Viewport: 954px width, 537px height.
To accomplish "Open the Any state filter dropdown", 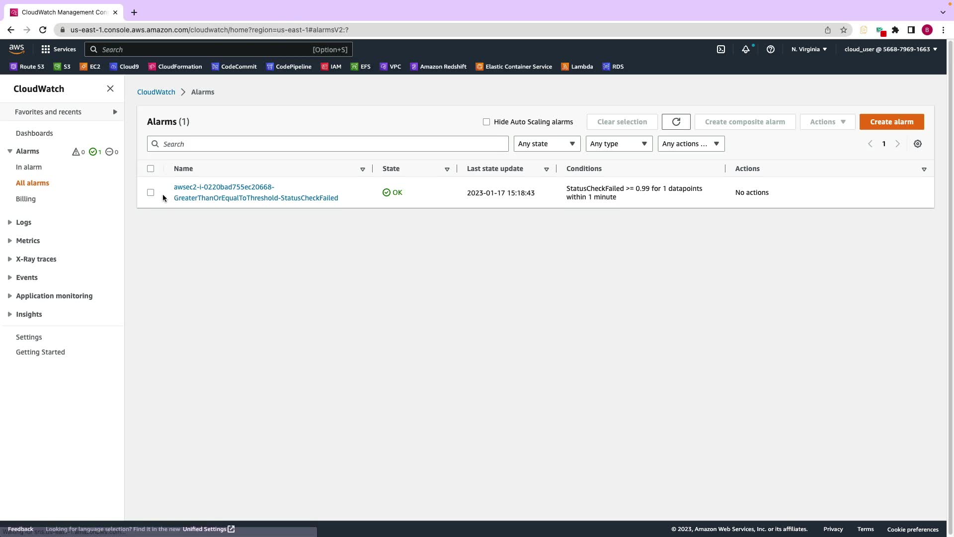I will (x=547, y=144).
